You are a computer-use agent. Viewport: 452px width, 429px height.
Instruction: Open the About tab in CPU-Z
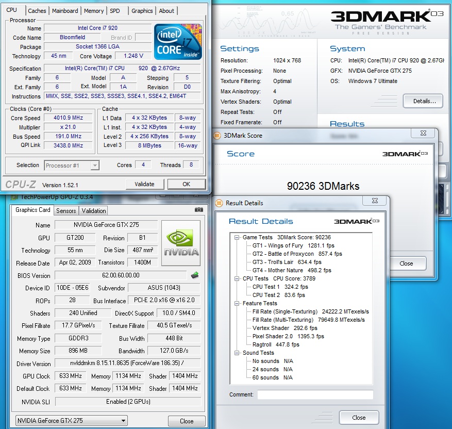[x=166, y=11]
